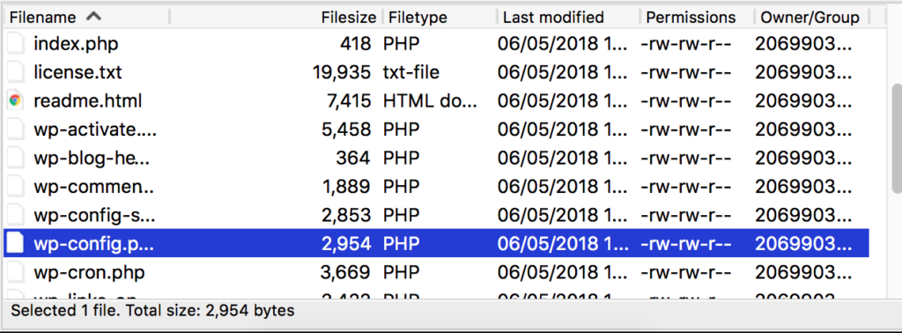
Task: Click the highlighted wp-config.php file icon
Action: tap(16, 244)
